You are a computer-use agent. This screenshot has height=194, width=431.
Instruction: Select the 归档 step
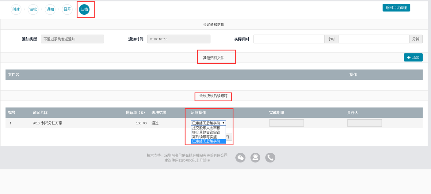pyautogui.click(x=84, y=9)
